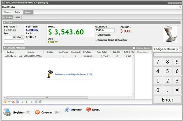Select the Nueva tab
The width and height of the screenshot is (183, 121).
tap(28, 12)
